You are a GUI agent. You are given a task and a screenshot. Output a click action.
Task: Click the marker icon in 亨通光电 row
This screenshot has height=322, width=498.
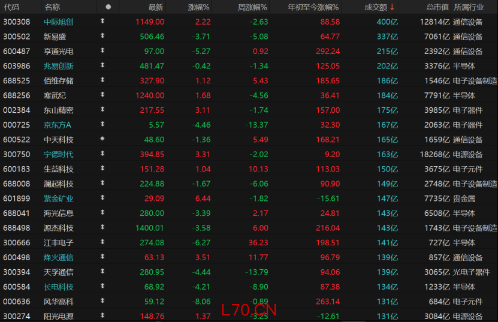pyautogui.click(x=102, y=50)
